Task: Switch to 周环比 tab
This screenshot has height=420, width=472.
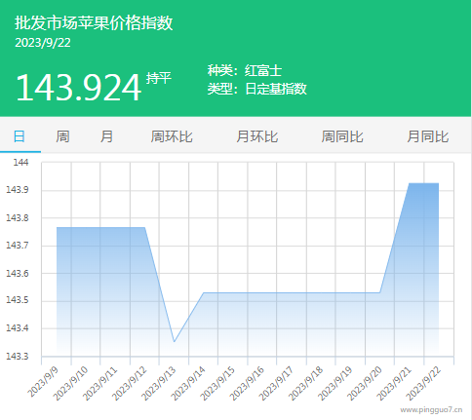Action: (x=172, y=136)
